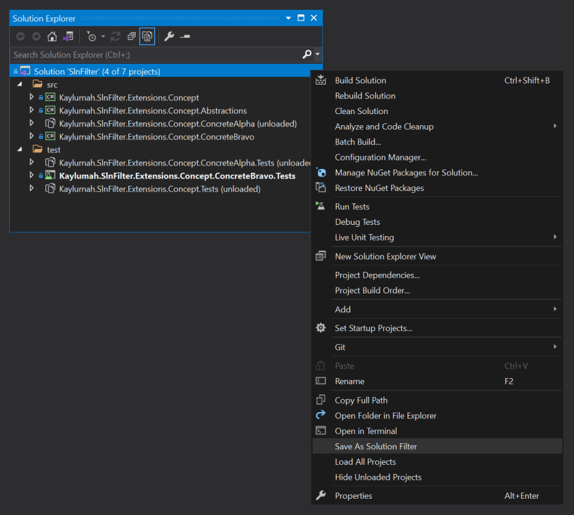574x515 pixels.
Task: Click the Restore NuGet Packages icon
Action: (321, 187)
